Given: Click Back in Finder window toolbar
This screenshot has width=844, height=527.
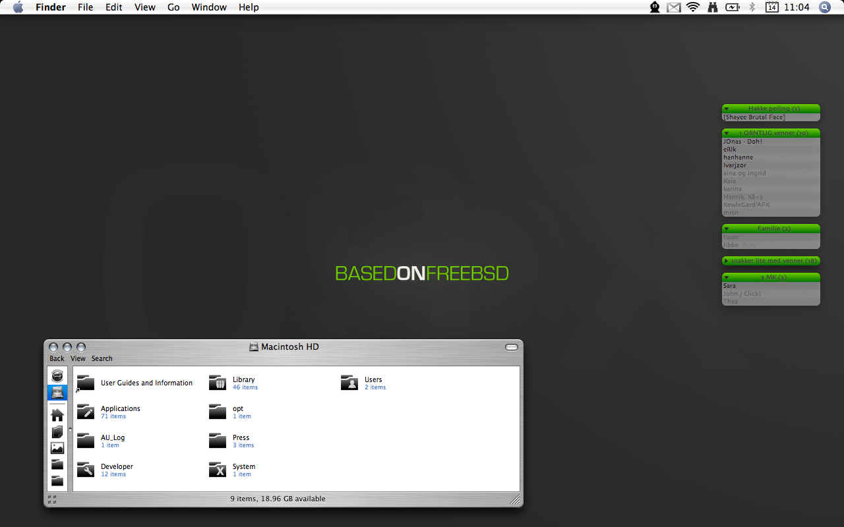Looking at the screenshot, I should tap(57, 358).
